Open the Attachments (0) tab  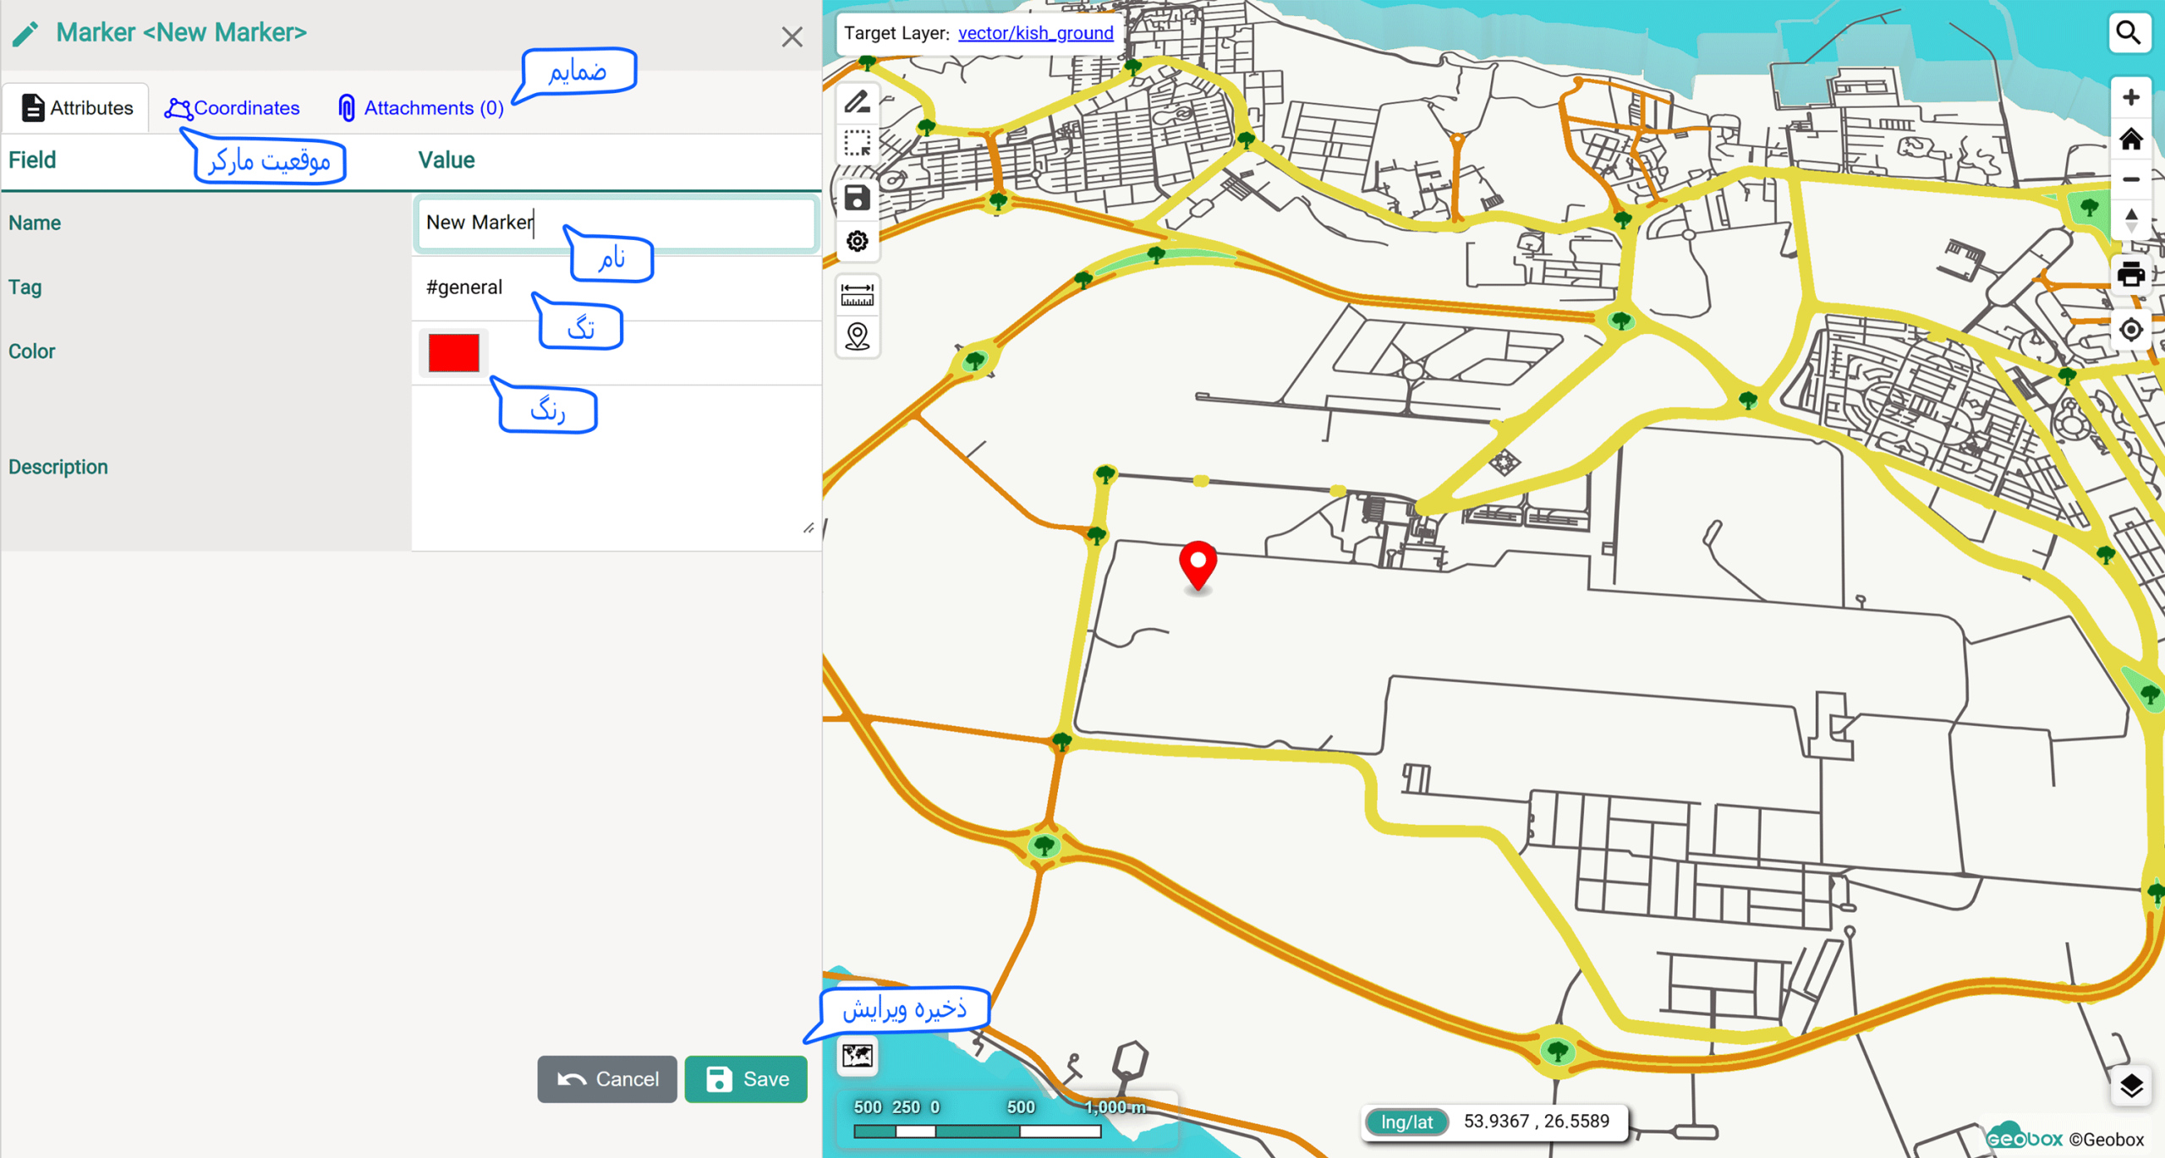pyautogui.click(x=420, y=108)
